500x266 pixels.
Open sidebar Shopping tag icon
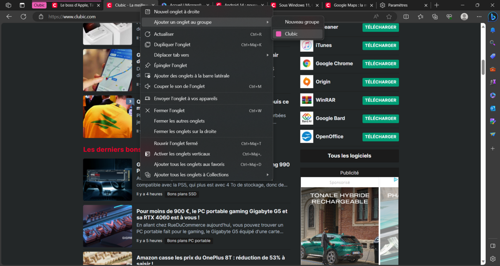point(492,56)
